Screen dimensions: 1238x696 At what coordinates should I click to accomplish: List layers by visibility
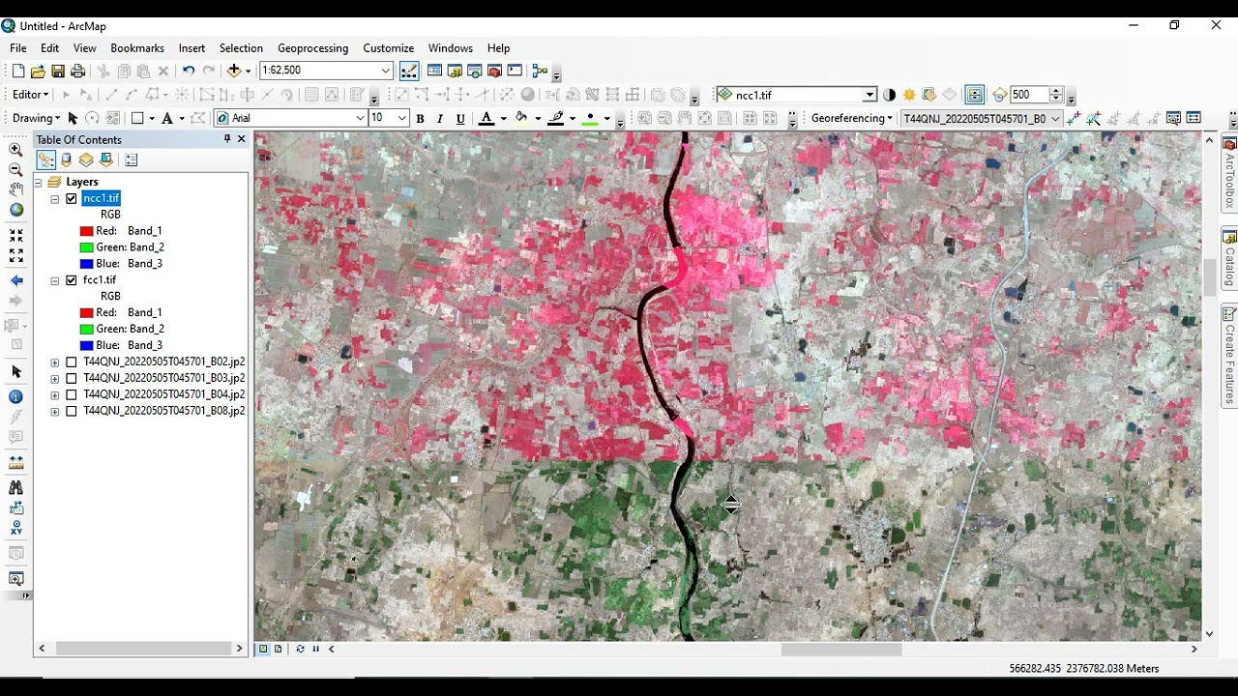pos(86,160)
